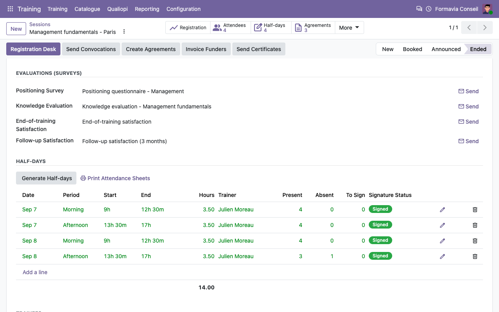Open the Reporting menu
The image size is (499, 312).
(x=147, y=9)
